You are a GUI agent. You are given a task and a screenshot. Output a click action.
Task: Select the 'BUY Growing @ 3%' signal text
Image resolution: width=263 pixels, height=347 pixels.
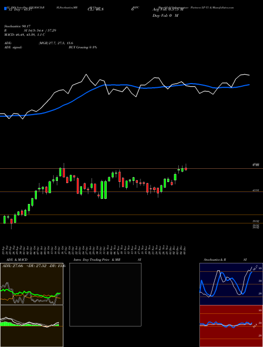click(83, 47)
